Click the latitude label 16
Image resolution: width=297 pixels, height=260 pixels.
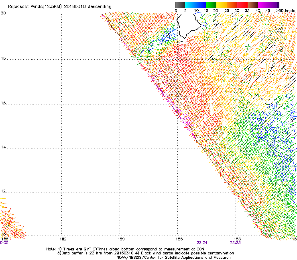click(3, 103)
